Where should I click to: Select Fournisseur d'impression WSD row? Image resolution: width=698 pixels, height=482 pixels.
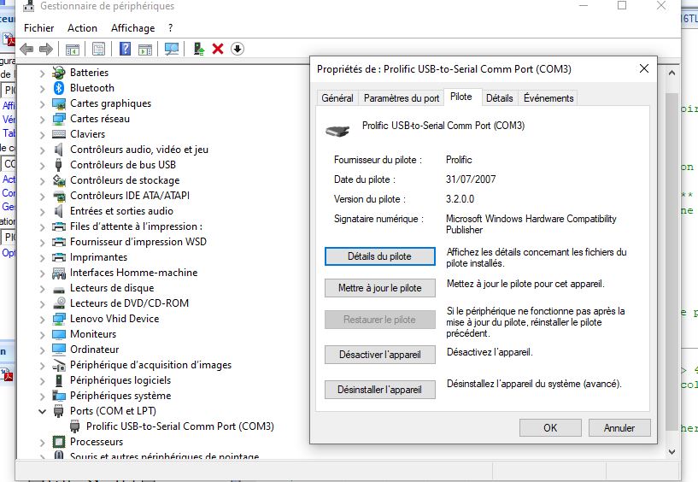pos(138,242)
